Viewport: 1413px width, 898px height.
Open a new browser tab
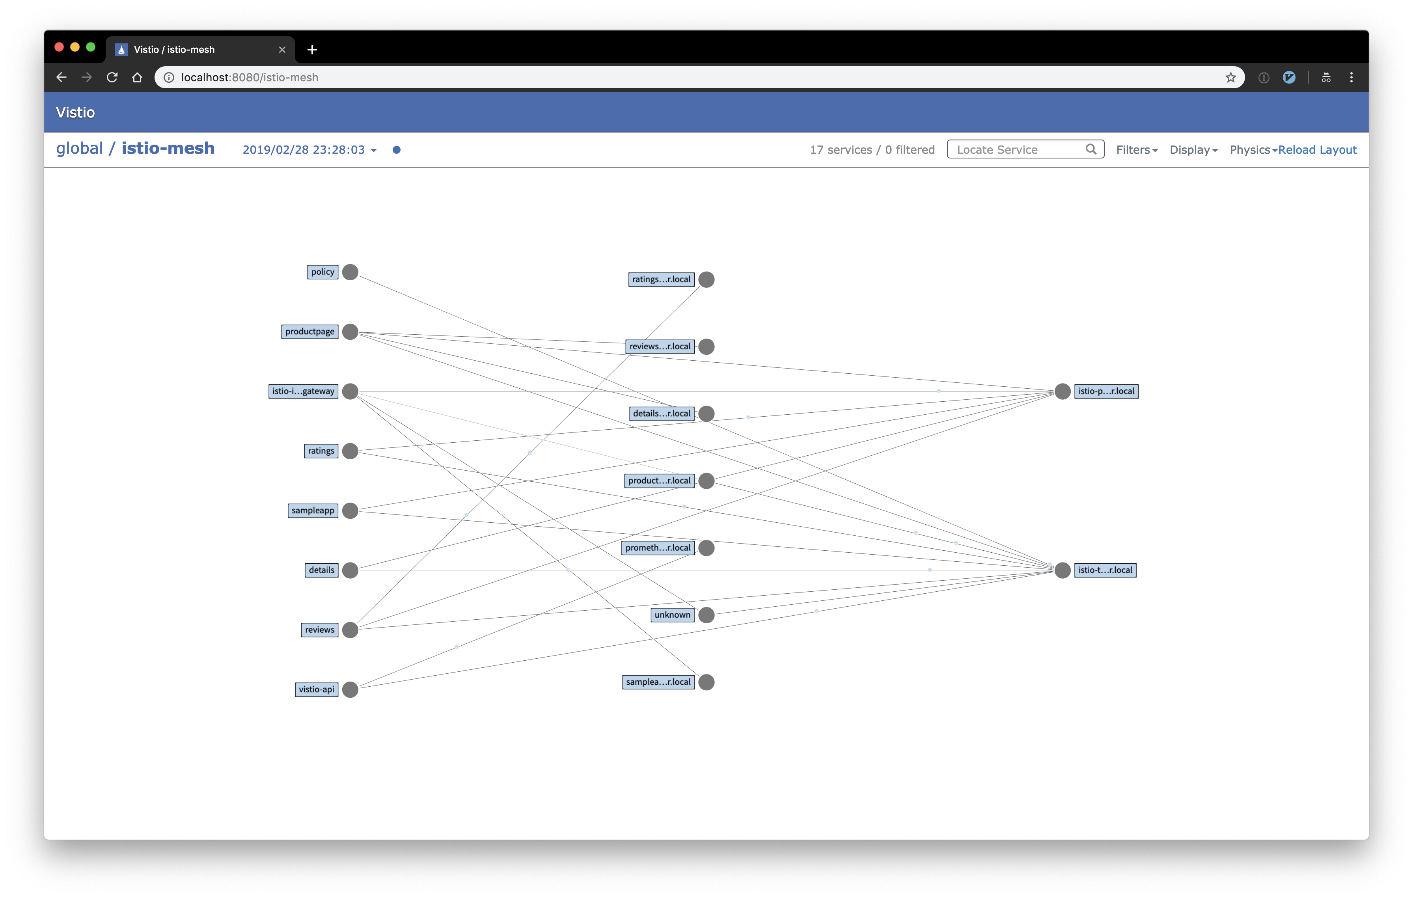[x=312, y=50]
